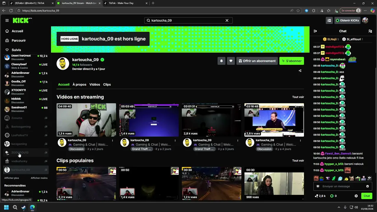The image size is (377, 212).
Task: Open the Copilot sidebar icon
Action: 372,11
